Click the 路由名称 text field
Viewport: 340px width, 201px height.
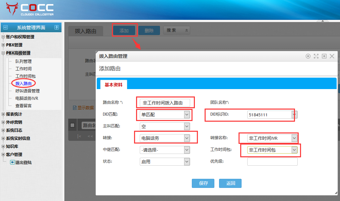point(165,103)
